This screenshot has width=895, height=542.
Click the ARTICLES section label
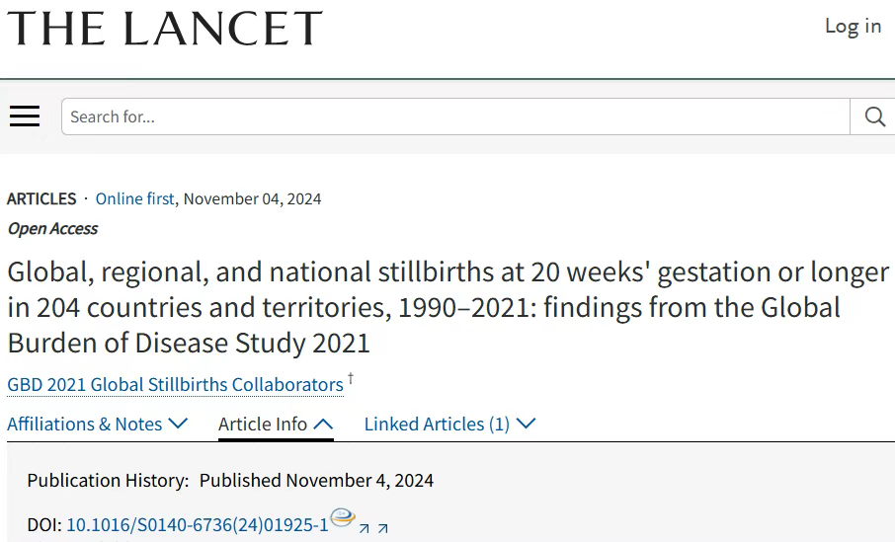click(41, 198)
